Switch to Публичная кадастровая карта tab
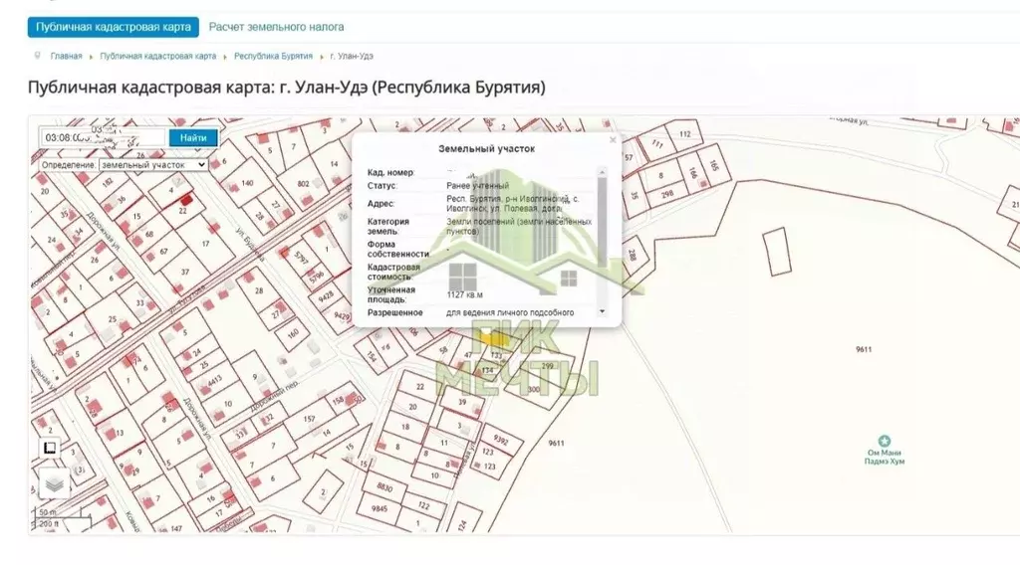The image size is (1020, 565). tap(114, 27)
